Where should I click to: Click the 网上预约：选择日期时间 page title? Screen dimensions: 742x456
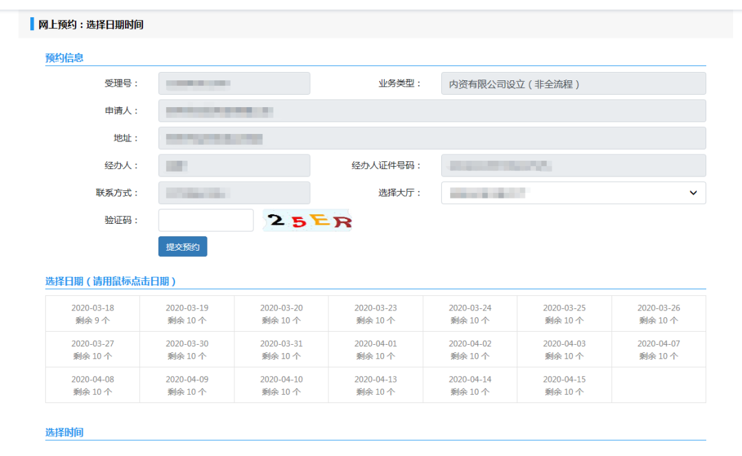(91, 25)
